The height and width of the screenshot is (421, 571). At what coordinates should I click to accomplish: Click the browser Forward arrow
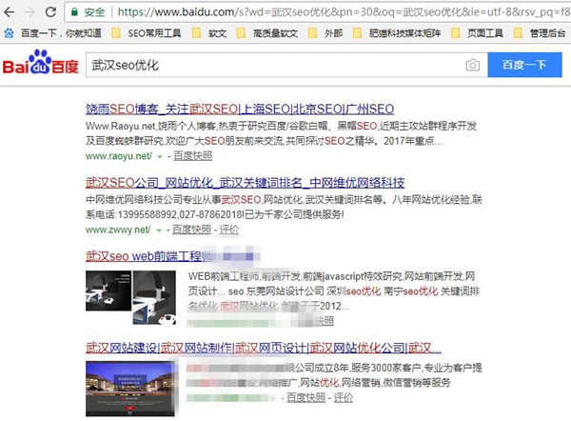click(30, 12)
